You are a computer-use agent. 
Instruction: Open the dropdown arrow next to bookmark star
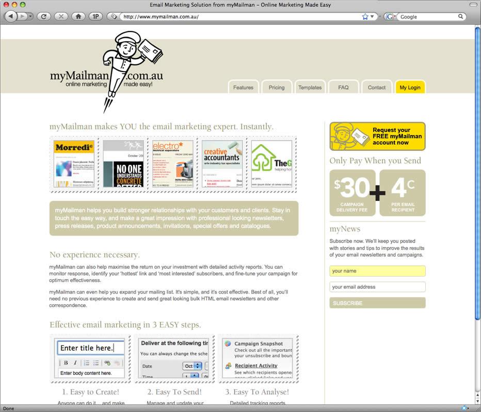(372, 16)
